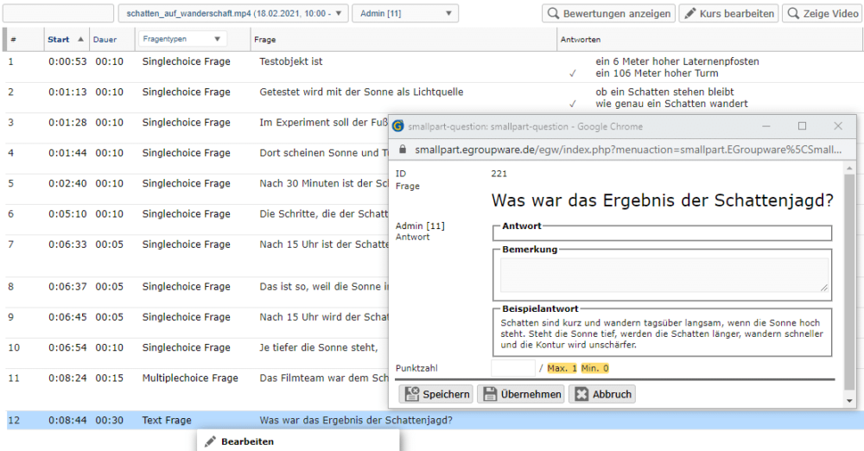Image resolution: width=864 pixels, height=451 pixels.
Task: Maximize the smallpart-question popup window
Action: click(802, 126)
